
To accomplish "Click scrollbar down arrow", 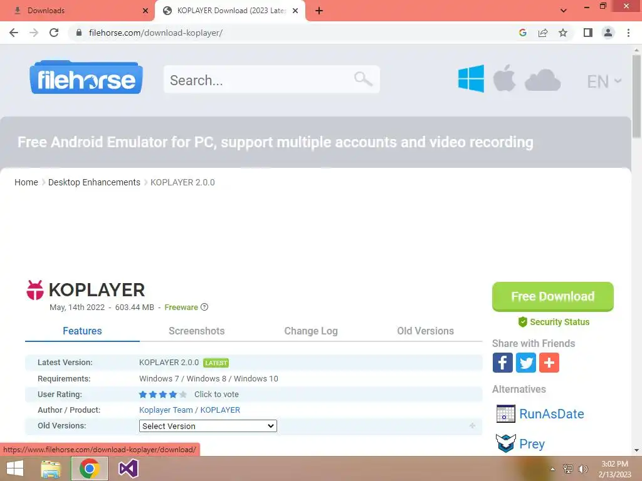I will click(x=636, y=450).
